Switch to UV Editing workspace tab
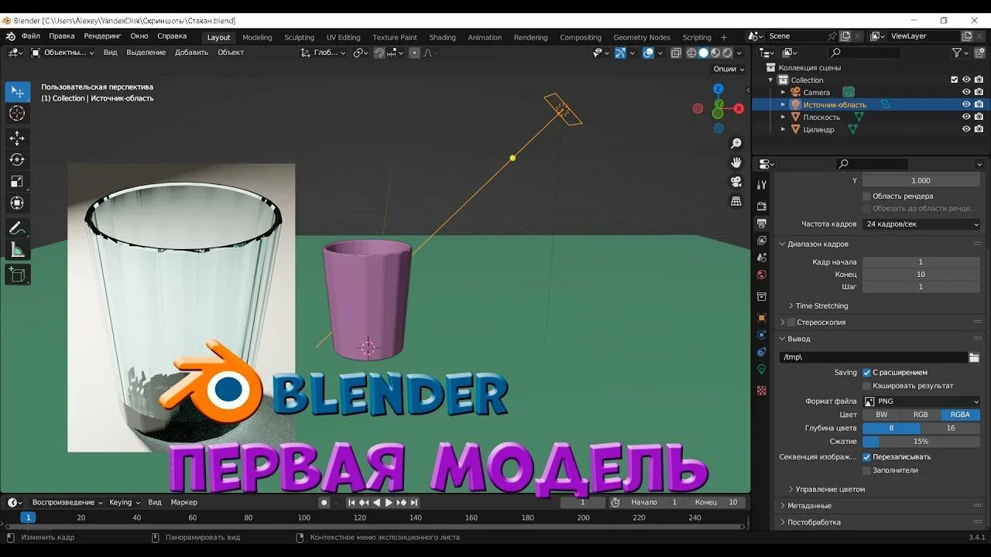This screenshot has height=557, width=991. tap(344, 37)
